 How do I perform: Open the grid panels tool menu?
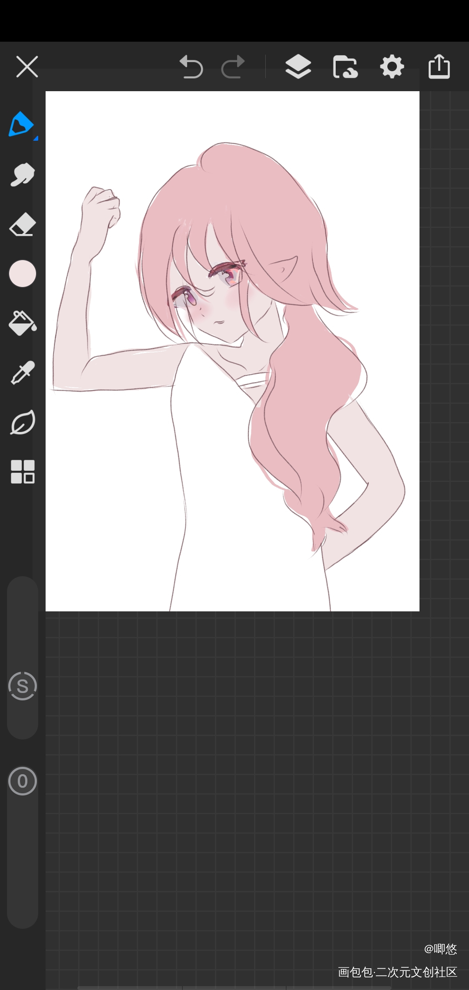[x=23, y=472]
